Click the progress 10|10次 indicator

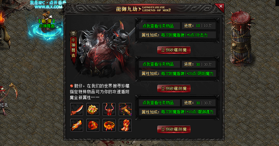[198, 26]
